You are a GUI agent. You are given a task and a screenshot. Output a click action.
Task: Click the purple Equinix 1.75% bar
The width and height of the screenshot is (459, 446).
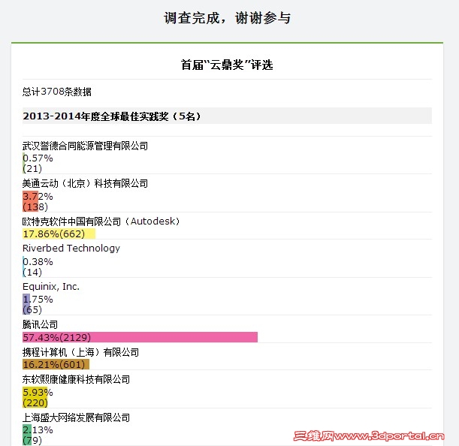(x=26, y=304)
